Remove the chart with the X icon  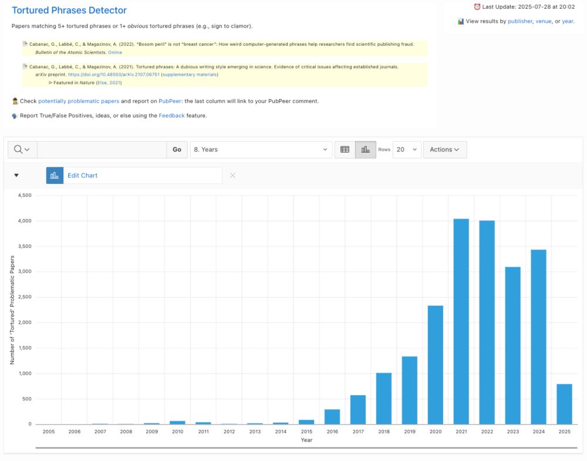pos(232,175)
